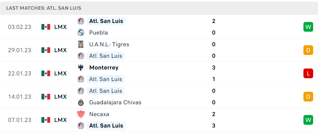
Task: Click the red L result badge
Action: 308,73
